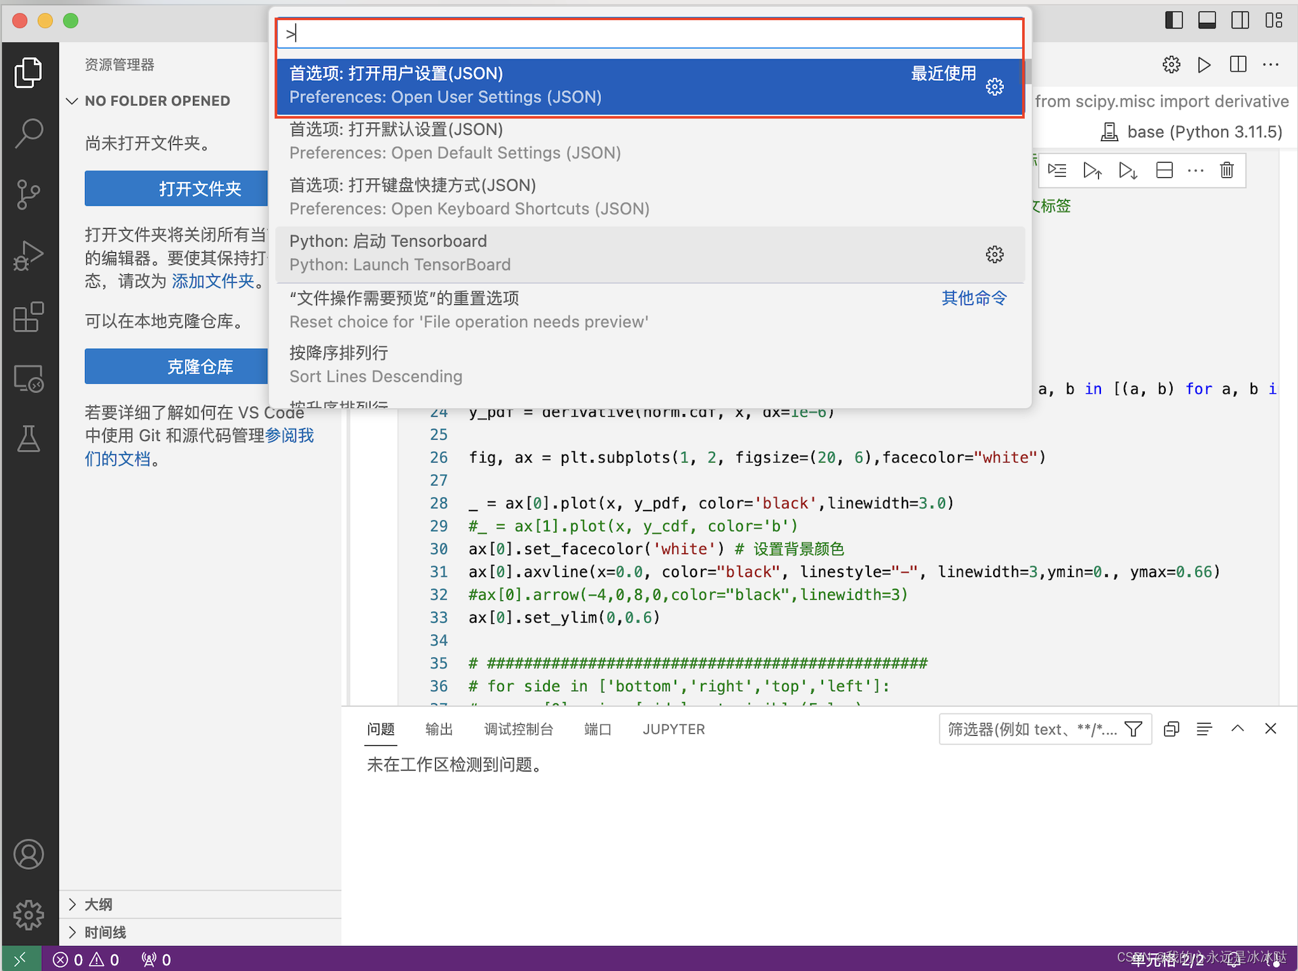
Task: Toggle the secondary side bar layout button
Action: coord(1240,20)
